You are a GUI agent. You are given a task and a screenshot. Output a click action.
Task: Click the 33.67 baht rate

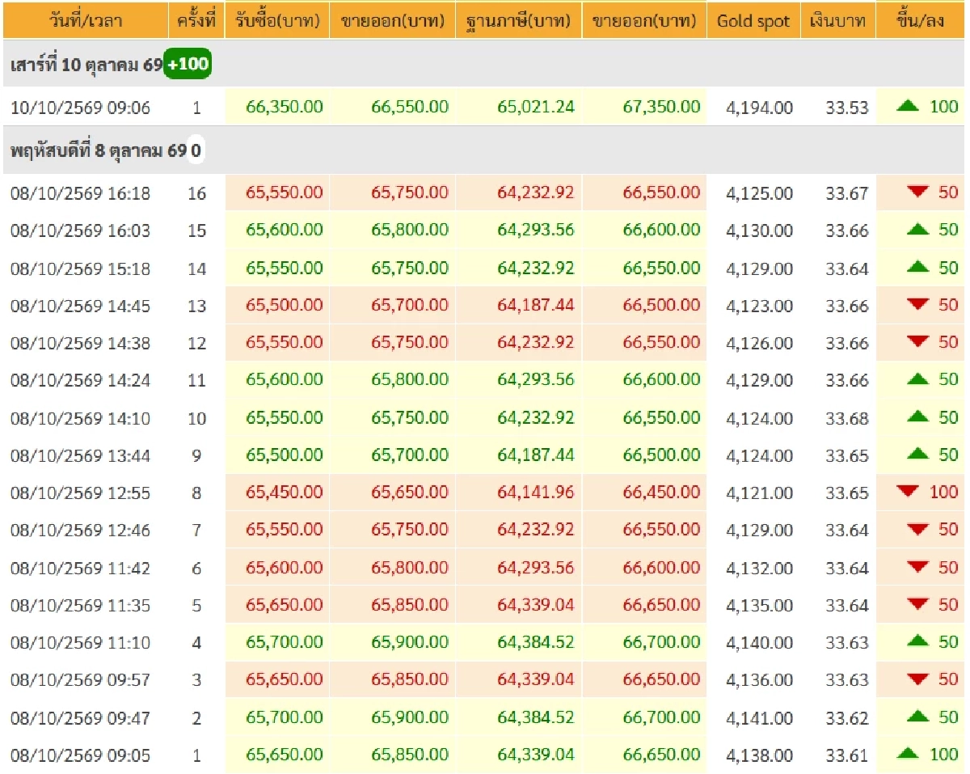pos(847,193)
